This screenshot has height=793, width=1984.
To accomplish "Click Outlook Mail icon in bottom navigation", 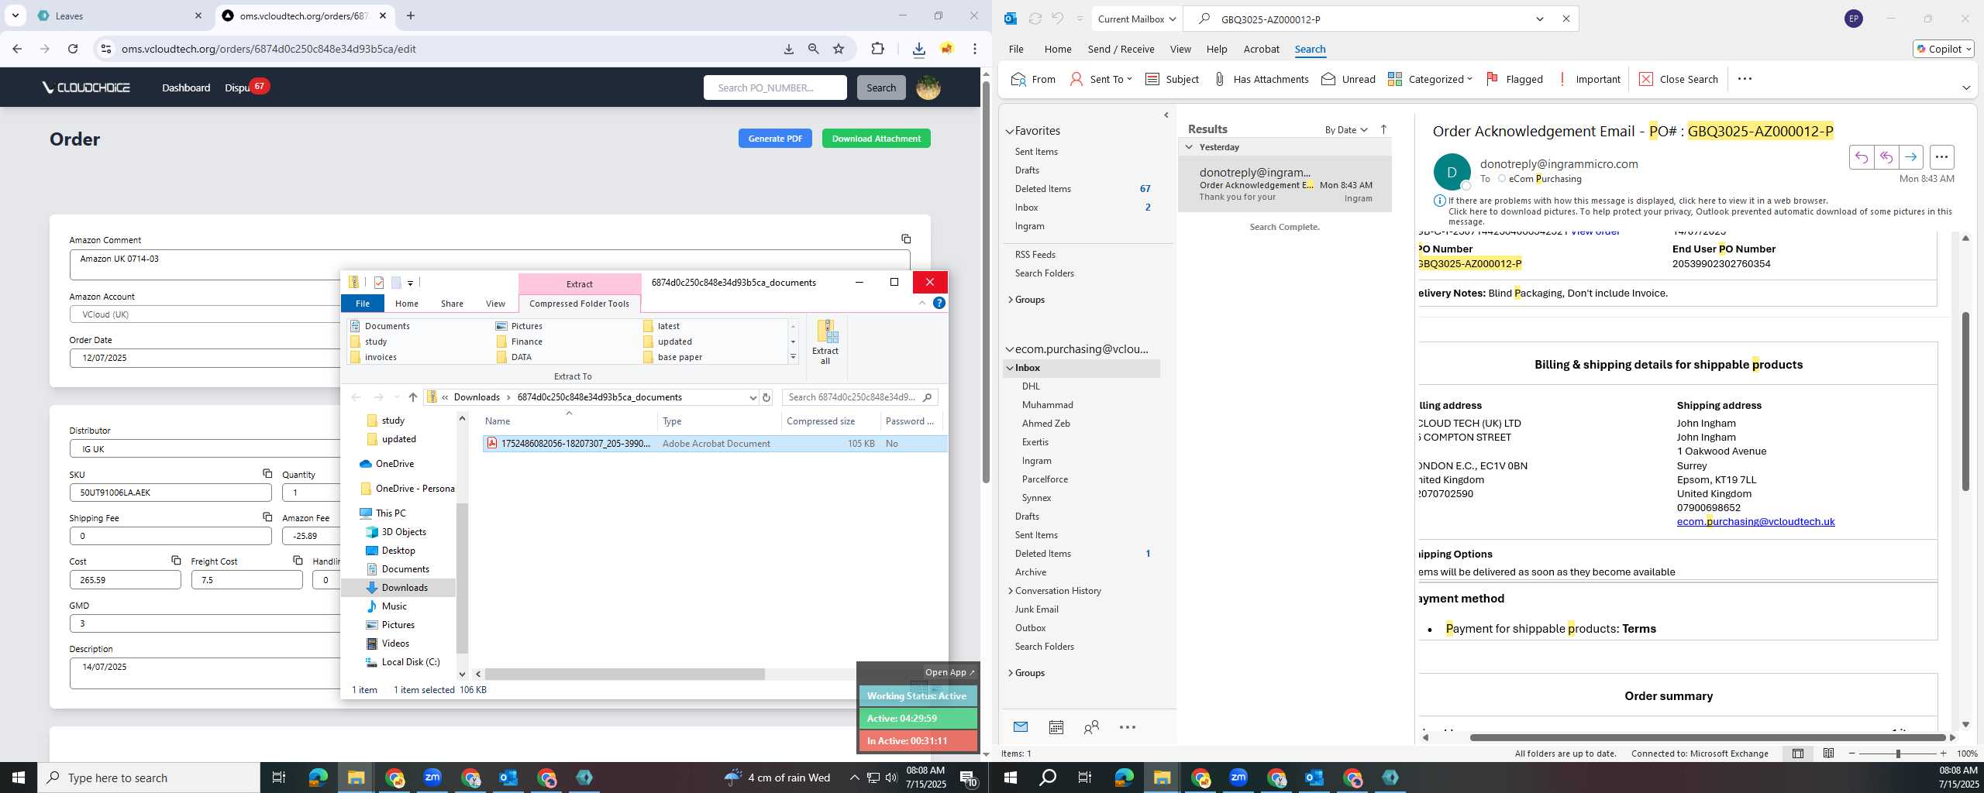I will pyautogui.click(x=1021, y=726).
